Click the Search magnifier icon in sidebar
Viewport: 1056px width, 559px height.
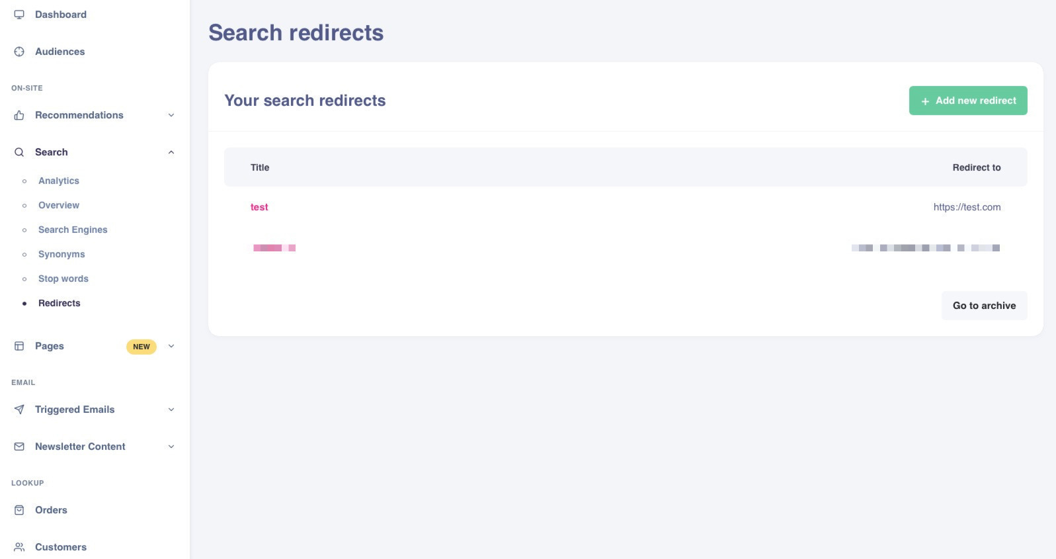click(x=19, y=152)
